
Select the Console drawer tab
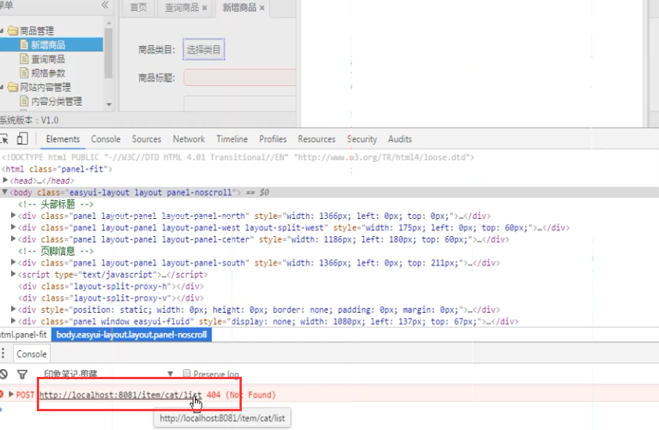(x=31, y=354)
